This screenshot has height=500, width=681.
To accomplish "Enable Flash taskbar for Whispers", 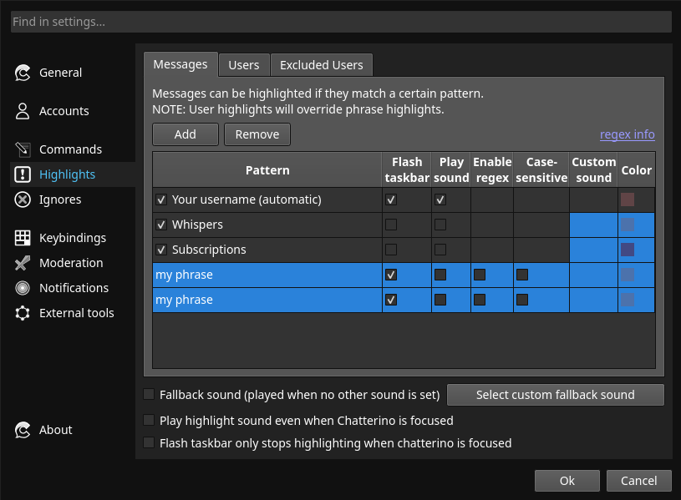I will 391,225.
